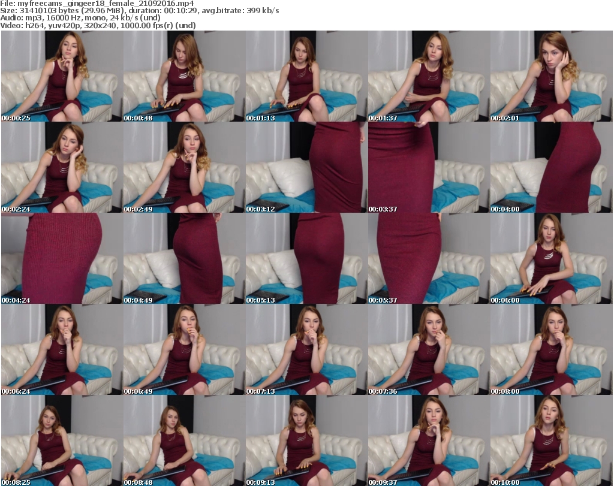Click the thumbnail stamped 00:03:37
The width and height of the screenshot is (614, 486).
coord(429,167)
